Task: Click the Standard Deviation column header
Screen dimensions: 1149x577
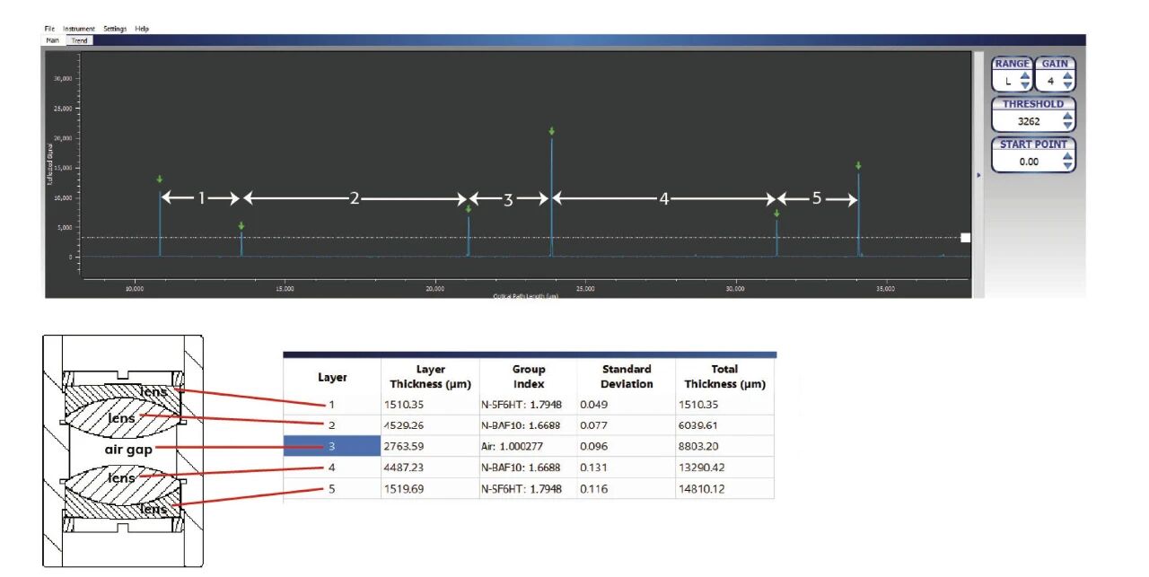Action: (626, 377)
